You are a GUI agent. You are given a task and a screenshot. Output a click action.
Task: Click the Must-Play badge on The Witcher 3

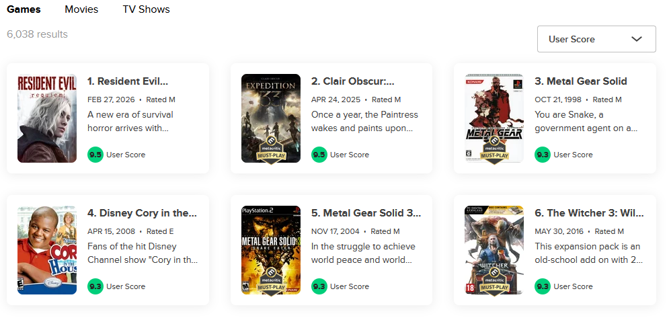pos(494,283)
